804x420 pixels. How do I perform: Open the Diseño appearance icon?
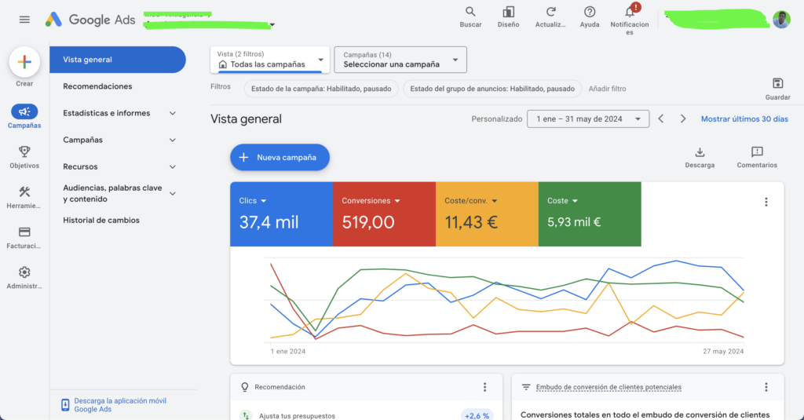(508, 13)
